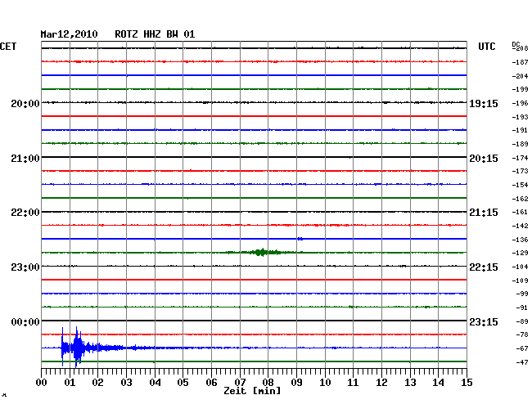Click the "10" minute axis label
The height and width of the screenshot is (404, 532).
[325, 383]
